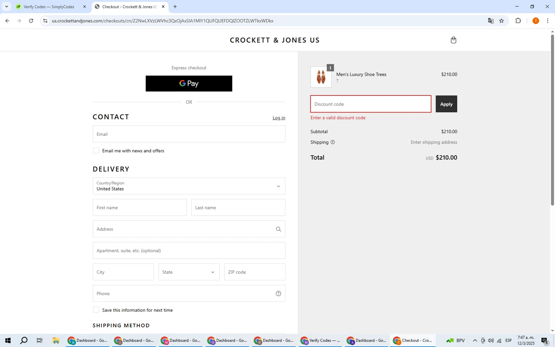View site information icon in address bar

45,21
